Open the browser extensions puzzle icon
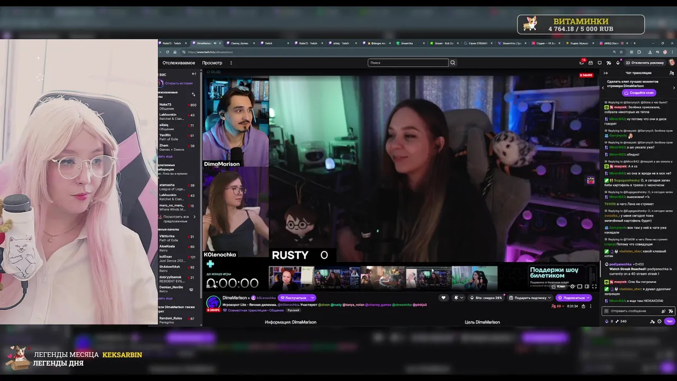The height and width of the screenshot is (381, 677). click(639, 52)
